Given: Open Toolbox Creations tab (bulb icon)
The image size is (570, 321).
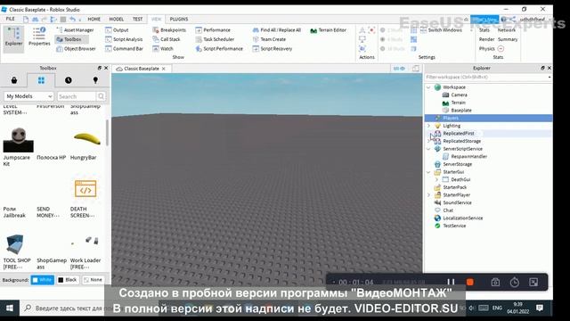Looking at the screenshot, I should [x=95, y=80].
